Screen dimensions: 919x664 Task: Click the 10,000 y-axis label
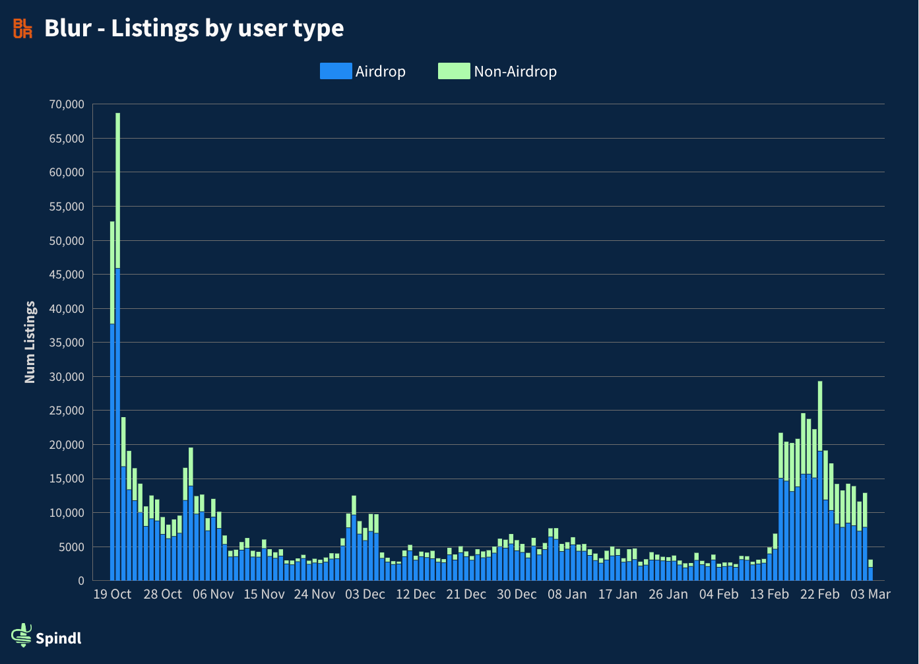67,513
